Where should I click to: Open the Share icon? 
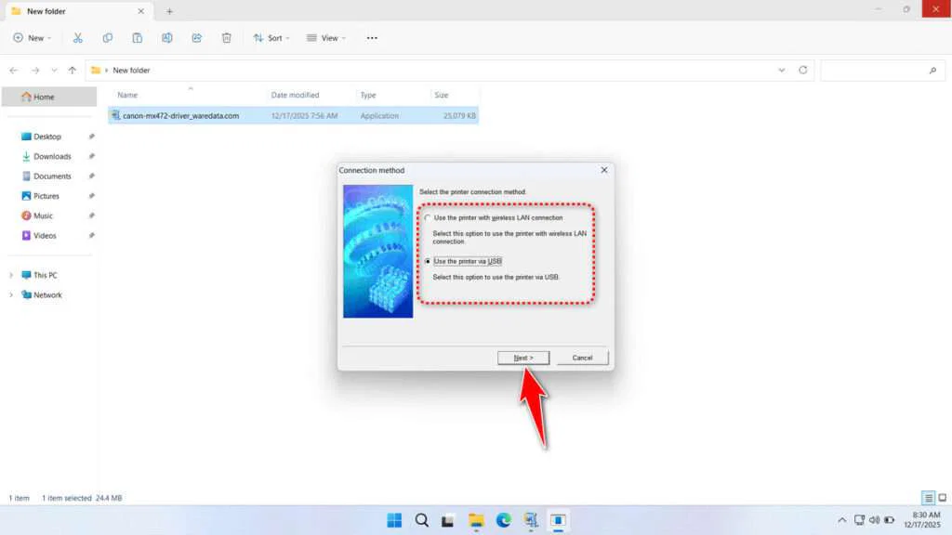pyautogui.click(x=196, y=37)
